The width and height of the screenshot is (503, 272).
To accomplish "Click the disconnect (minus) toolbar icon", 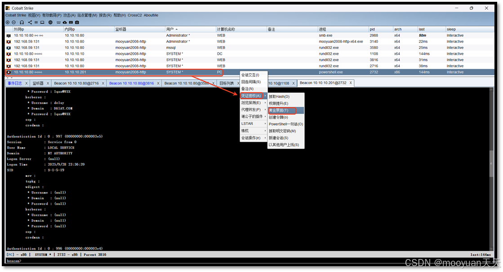I will point(14,22).
